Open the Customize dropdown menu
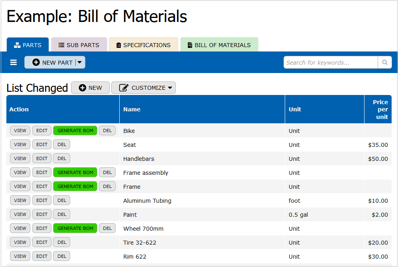Screen dimensions: 398x267 [170, 88]
